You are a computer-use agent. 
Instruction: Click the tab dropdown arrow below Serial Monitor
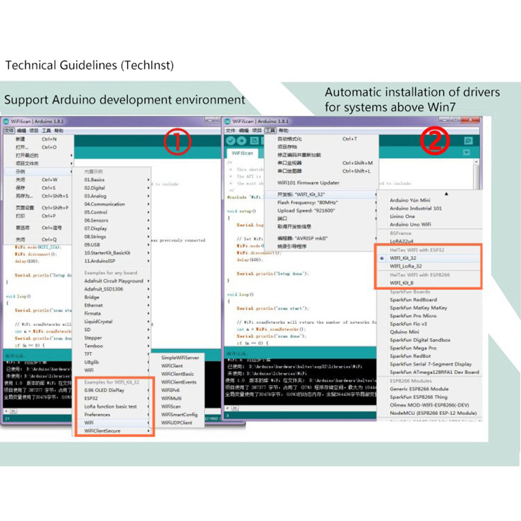[466, 152]
